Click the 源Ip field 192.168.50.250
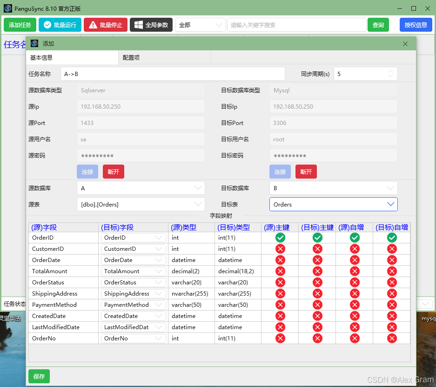This screenshot has height=387, width=436. point(141,106)
